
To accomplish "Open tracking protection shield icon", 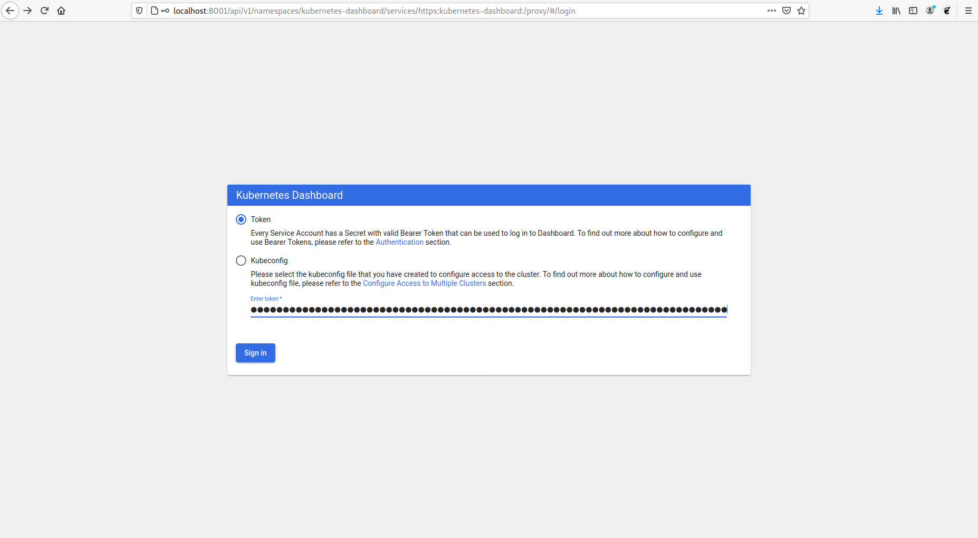I will coord(139,11).
